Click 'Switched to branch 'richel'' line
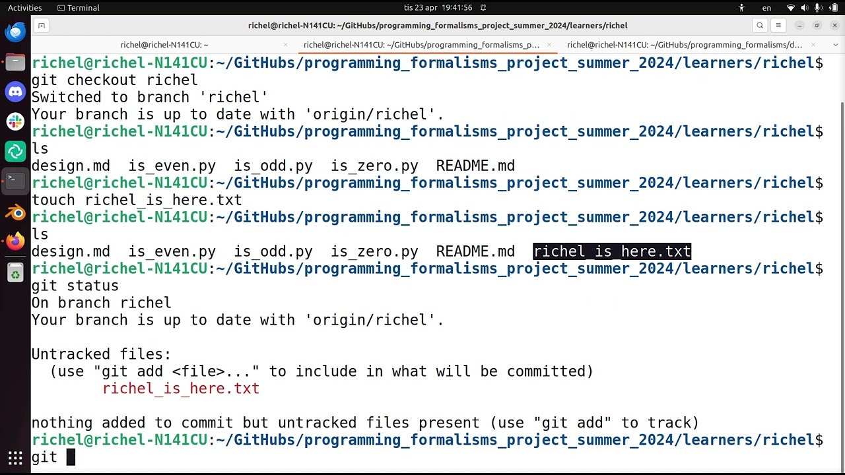The image size is (845, 475). 150,97
